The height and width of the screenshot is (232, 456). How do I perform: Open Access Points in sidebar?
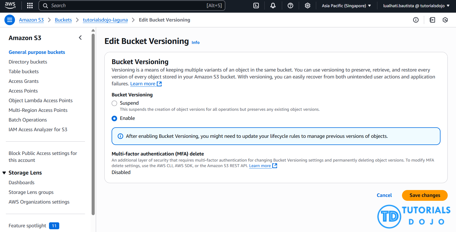(23, 91)
